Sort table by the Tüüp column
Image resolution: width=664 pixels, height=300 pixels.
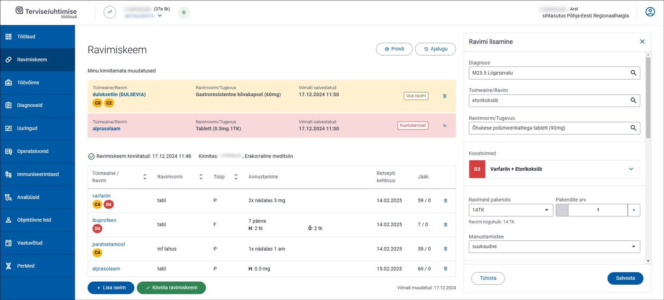pos(236,177)
